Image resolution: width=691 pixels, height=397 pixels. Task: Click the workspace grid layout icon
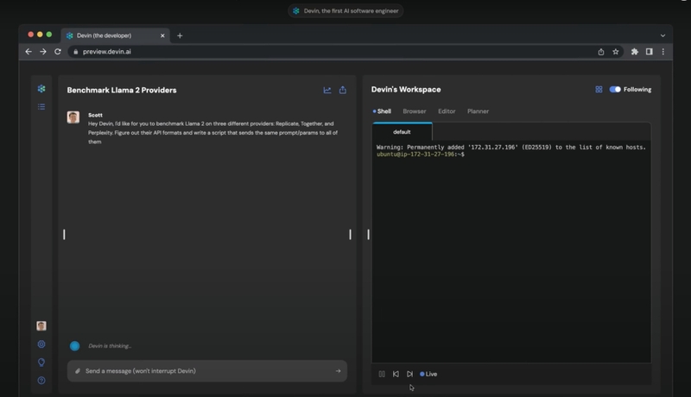point(599,90)
